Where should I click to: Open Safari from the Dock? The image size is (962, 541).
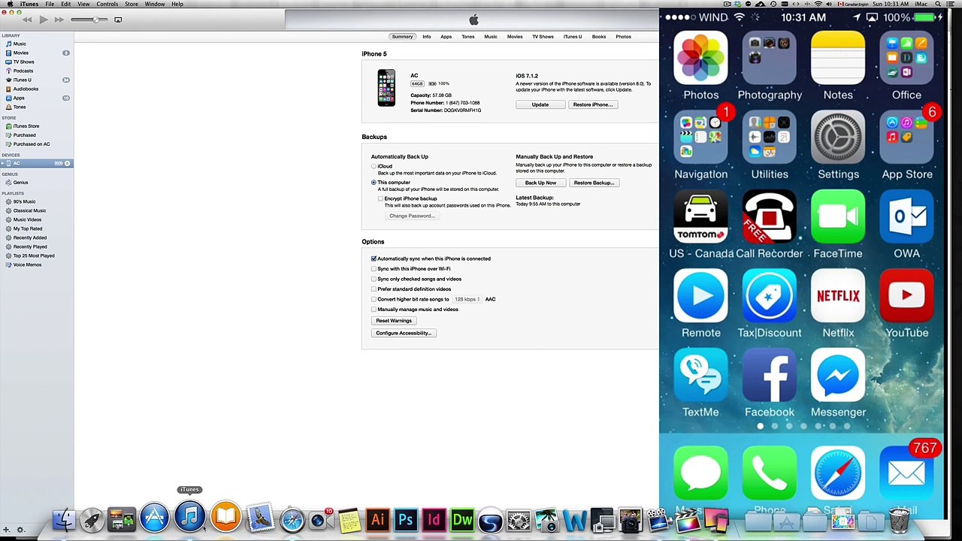point(292,520)
